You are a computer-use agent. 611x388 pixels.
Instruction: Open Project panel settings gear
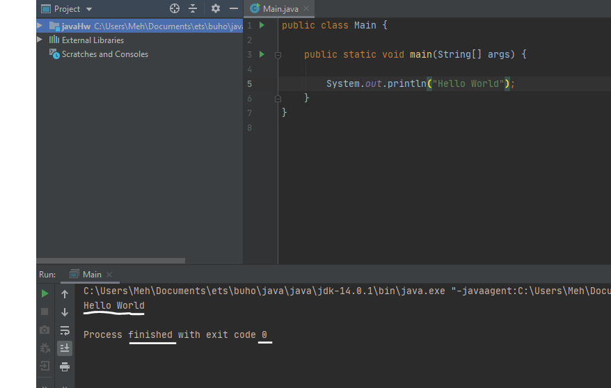tap(216, 8)
